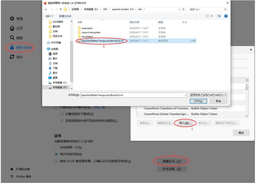Screen dimensions: 256x184
Task: Open file dialog help icon
Action: [x=226, y=16]
